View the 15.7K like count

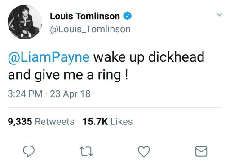tap(95, 121)
